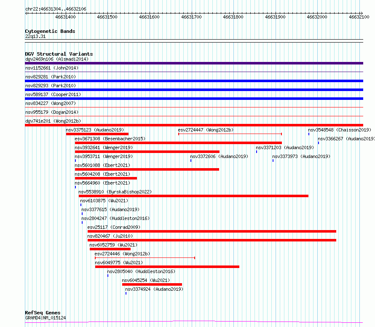
Task: Click the red bar under nsv5604208
Action: click(106, 178)
